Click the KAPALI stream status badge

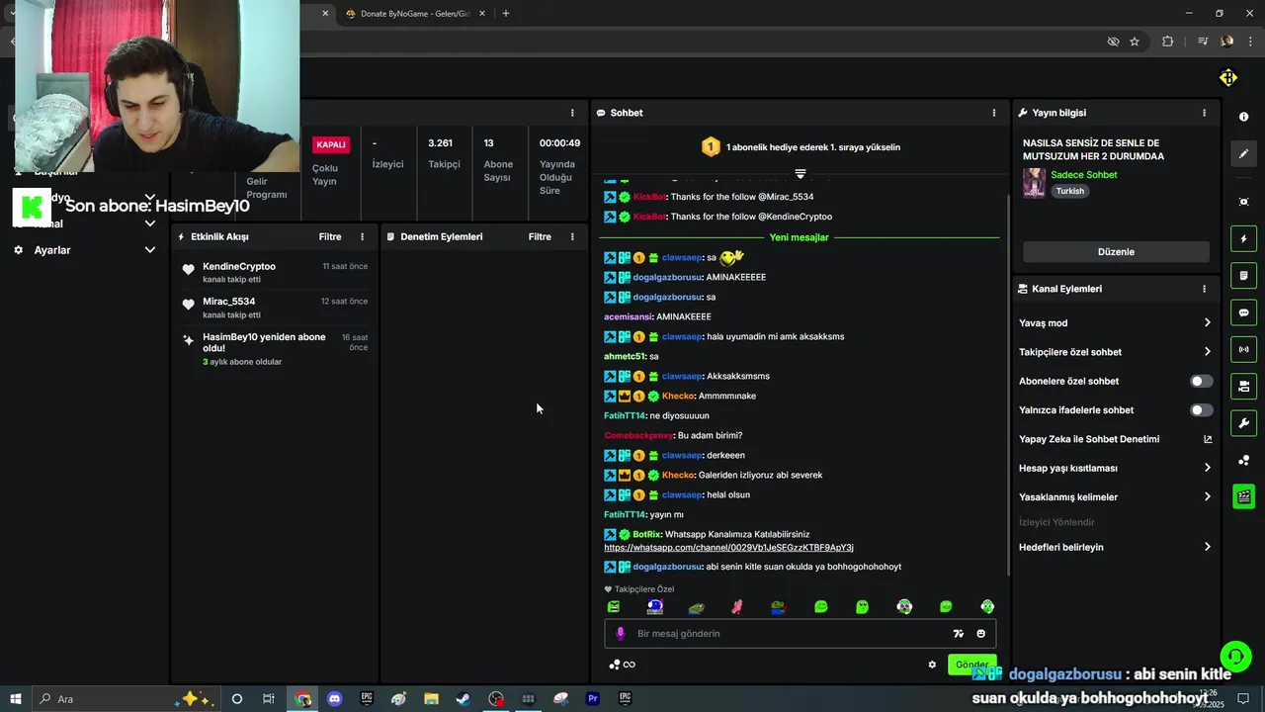pyautogui.click(x=331, y=144)
